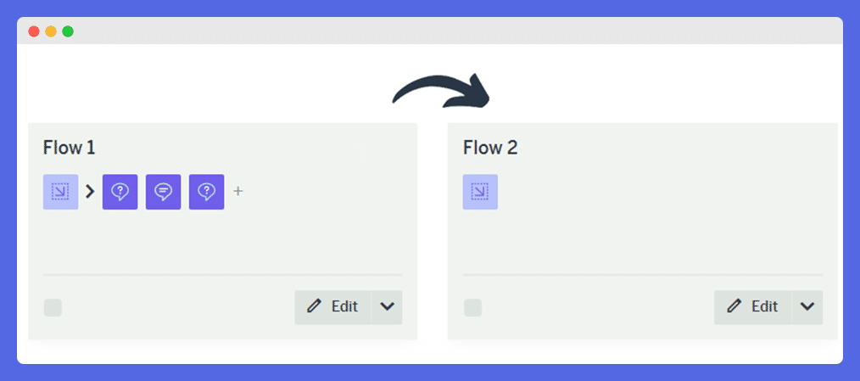The image size is (860, 381).
Task: Tick the Flow 1 checkbox
Action: 53,308
